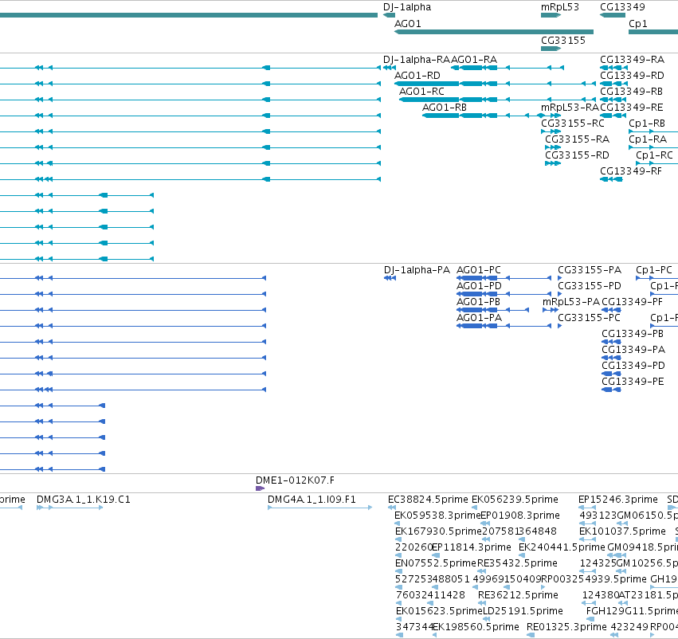678x639 pixels.
Task: Click the Cp1 gene label
Action: click(638, 24)
